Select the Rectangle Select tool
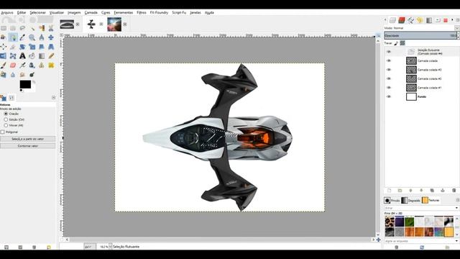460x259 pixels. 4,28
